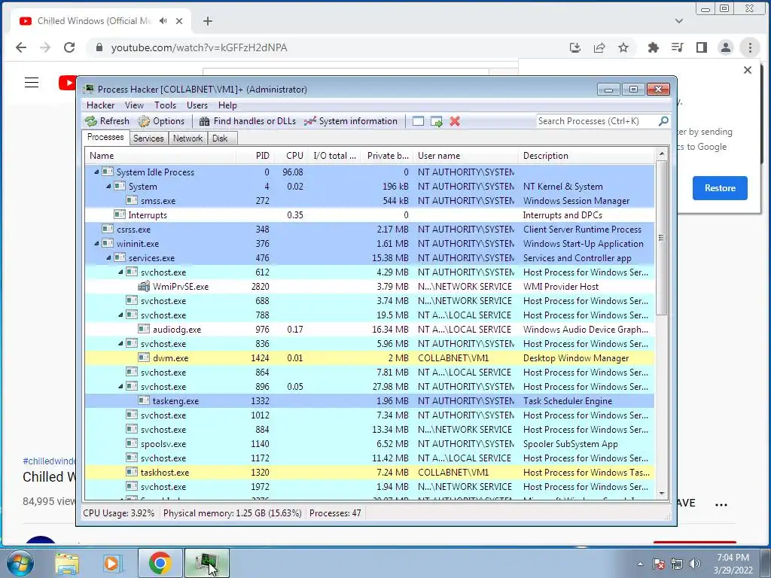The image size is (771, 578).
Task: Open the Tools menu
Action: point(165,105)
